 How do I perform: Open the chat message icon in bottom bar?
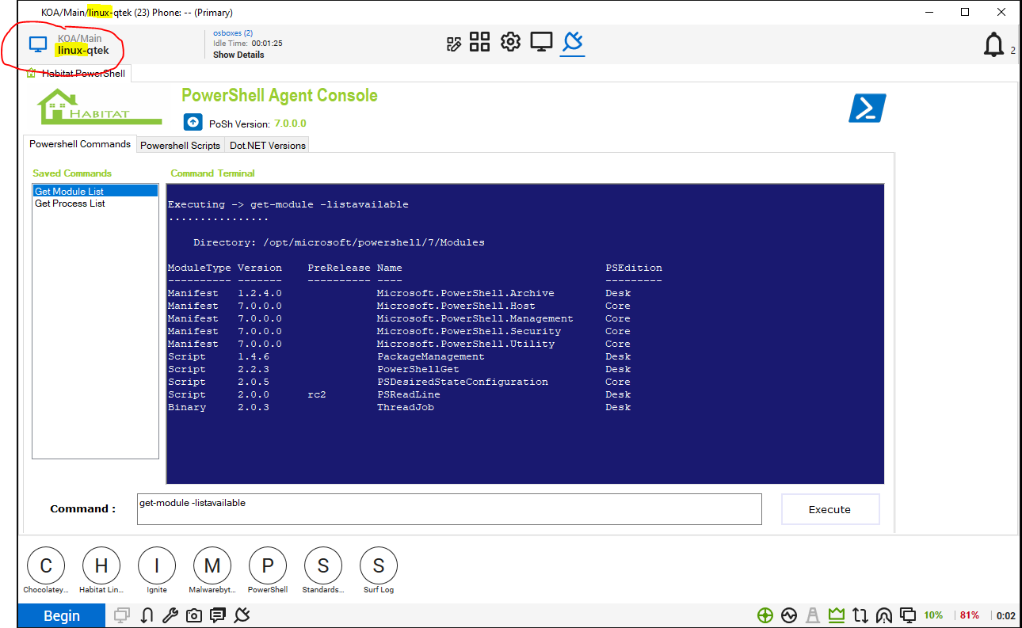coord(219,615)
